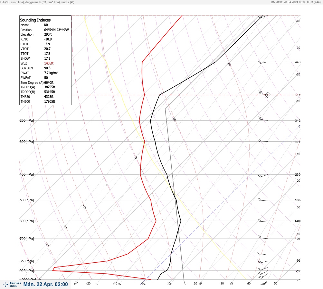Click the VTOT value 20.7
The height and width of the screenshot is (289, 323).
pyautogui.click(x=47, y=49)
